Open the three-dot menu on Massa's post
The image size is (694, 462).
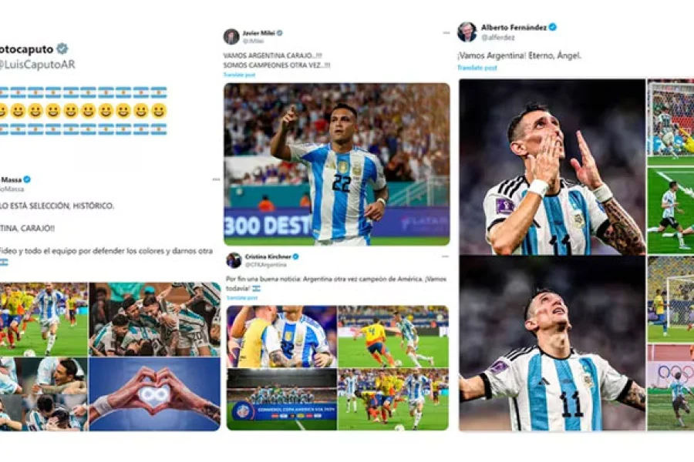(216, 179)
